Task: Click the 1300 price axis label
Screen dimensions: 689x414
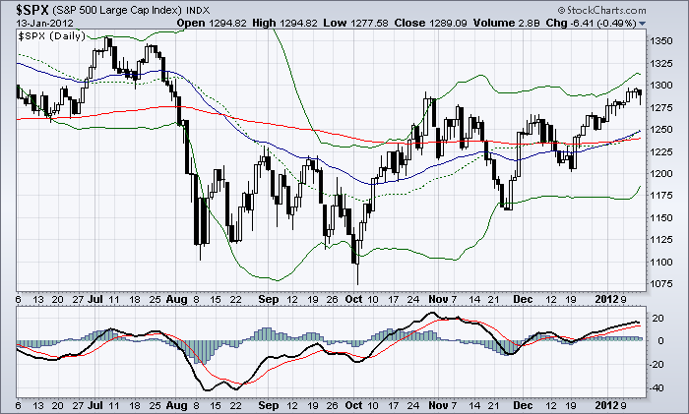Action: pos(661,86)
